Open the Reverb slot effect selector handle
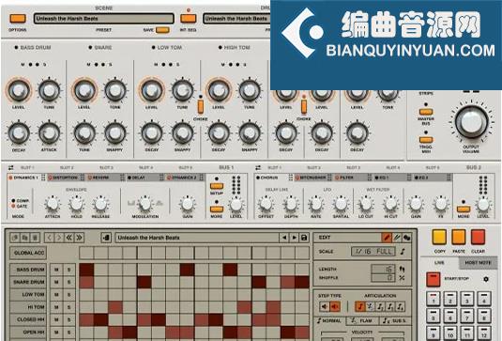Viewport: 502px width, 341px height. [122, 178]
